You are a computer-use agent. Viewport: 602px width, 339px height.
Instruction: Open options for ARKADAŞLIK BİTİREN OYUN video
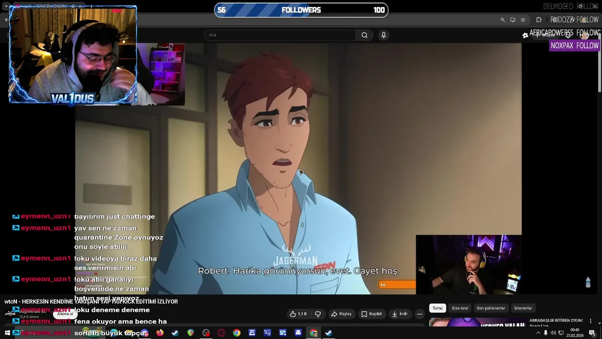click(x=591, y=321)
